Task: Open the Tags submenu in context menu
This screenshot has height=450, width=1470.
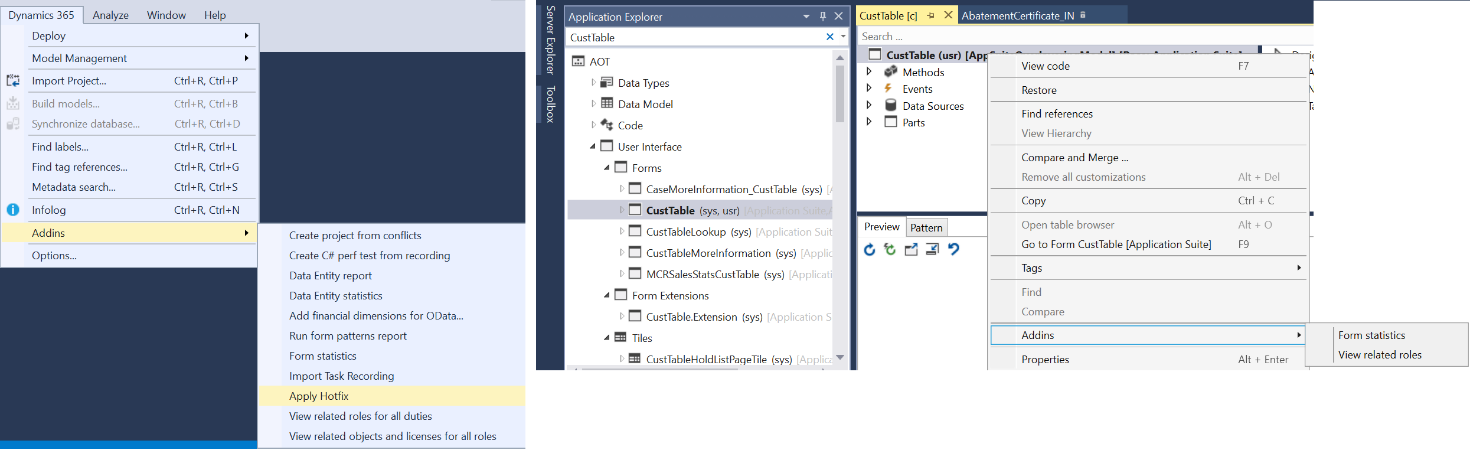Action: click(1148, 268)
